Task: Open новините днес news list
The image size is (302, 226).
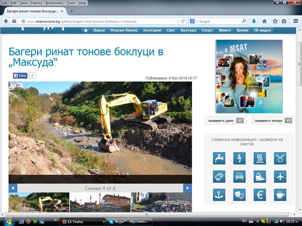Action: click(226, 121)
